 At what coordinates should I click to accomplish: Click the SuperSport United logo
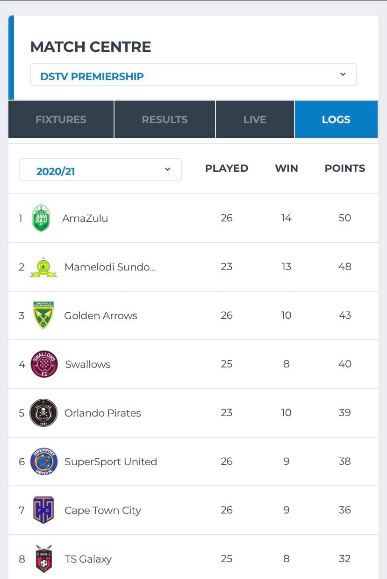tap(44, 462)
